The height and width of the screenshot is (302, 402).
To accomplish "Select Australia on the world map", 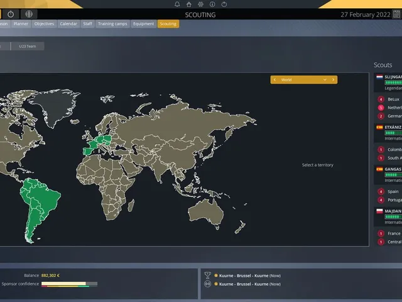I will tap(207, 213).
